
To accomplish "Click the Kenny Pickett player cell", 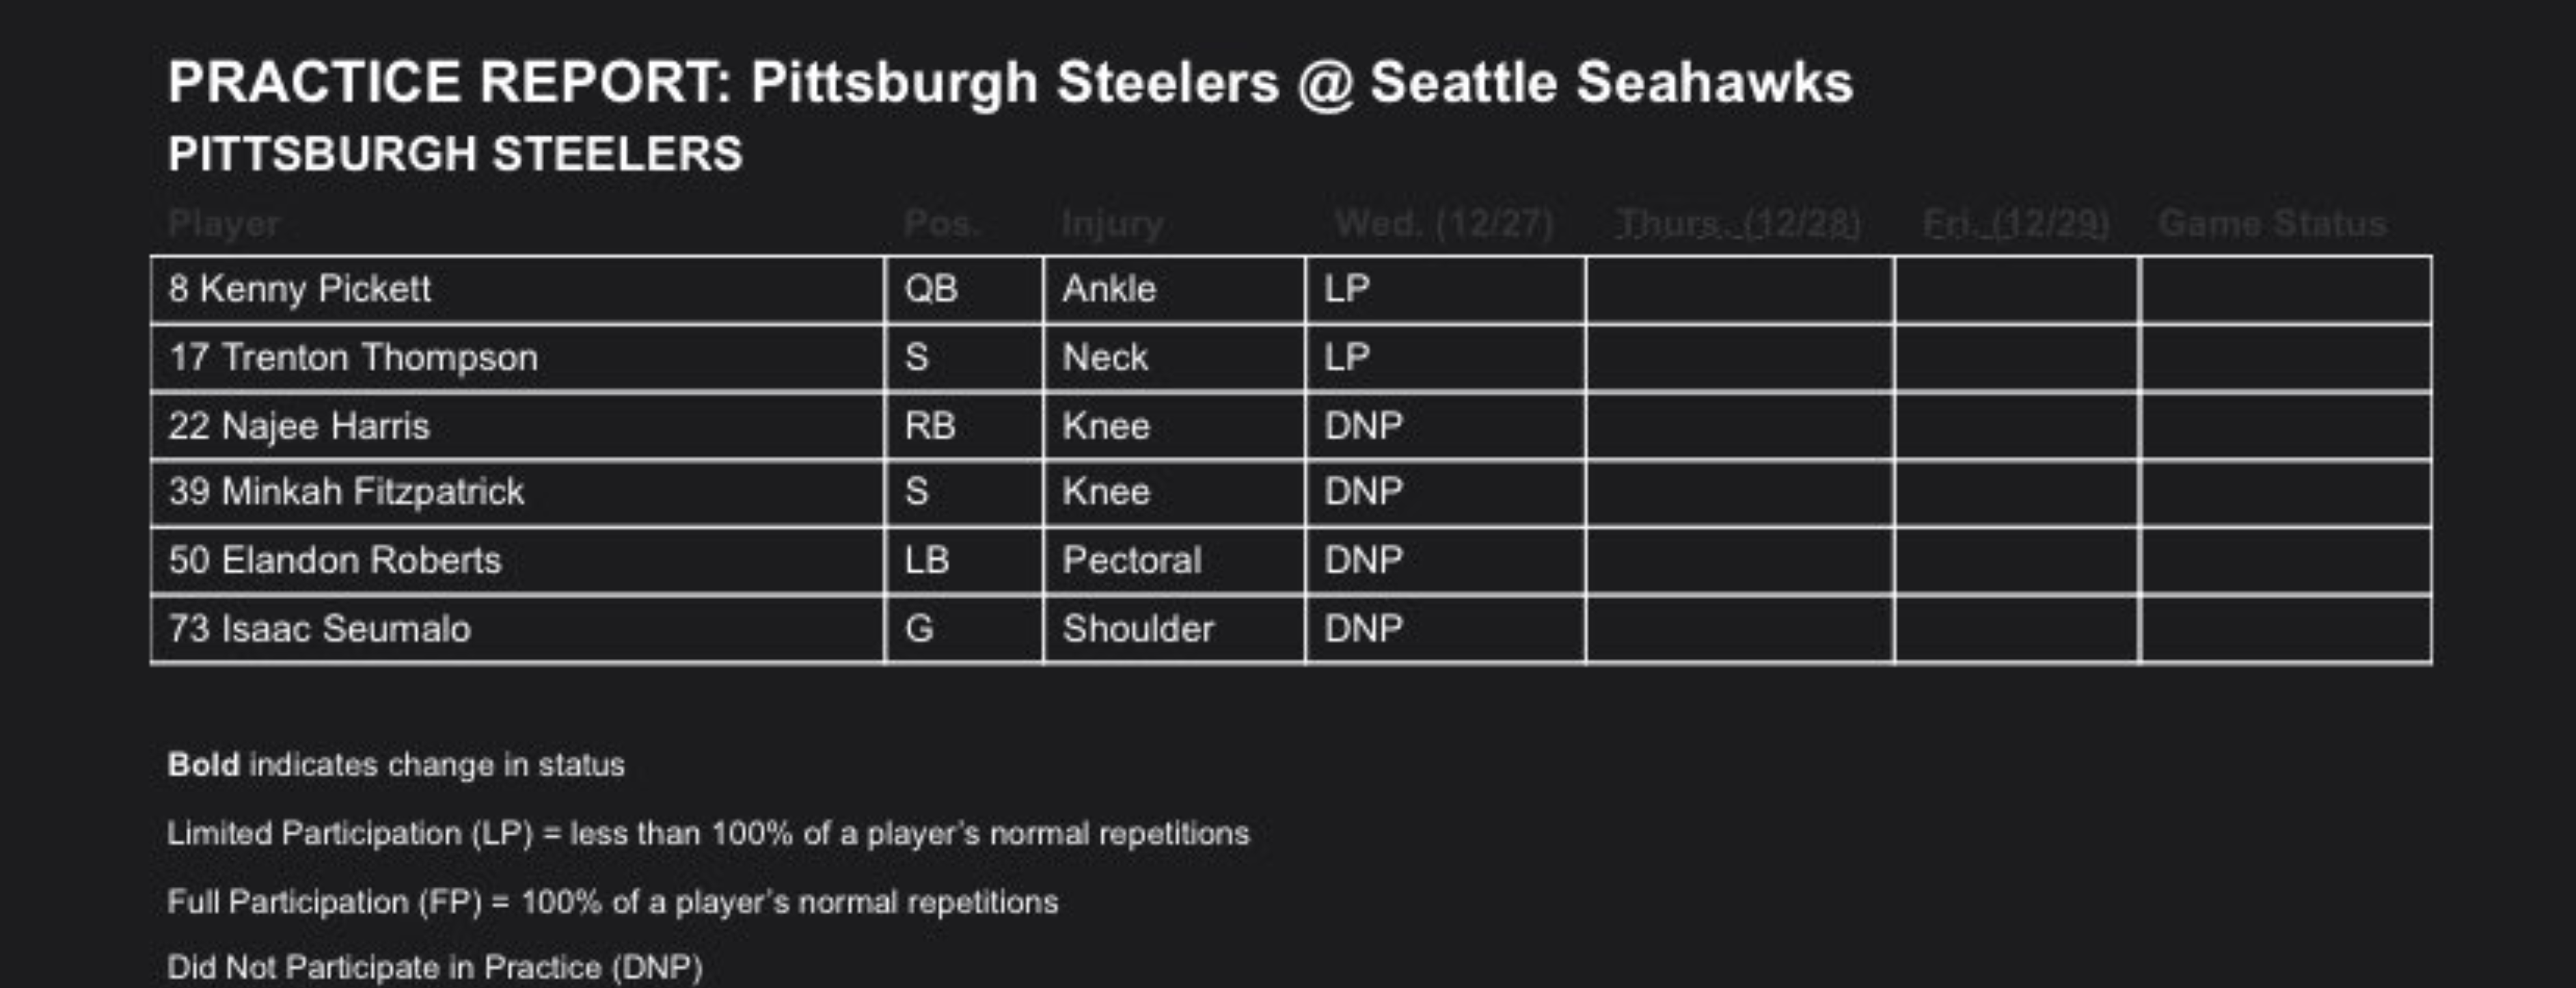I will [300, 289].
